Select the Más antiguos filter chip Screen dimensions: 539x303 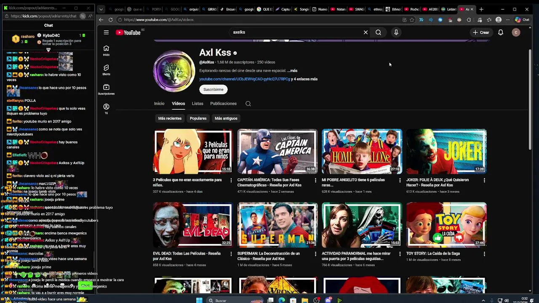pyautogui.click(x=226, y=118)
